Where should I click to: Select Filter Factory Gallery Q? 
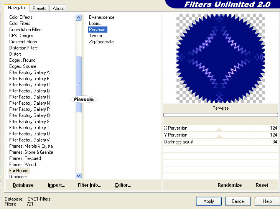click(29, 115)
